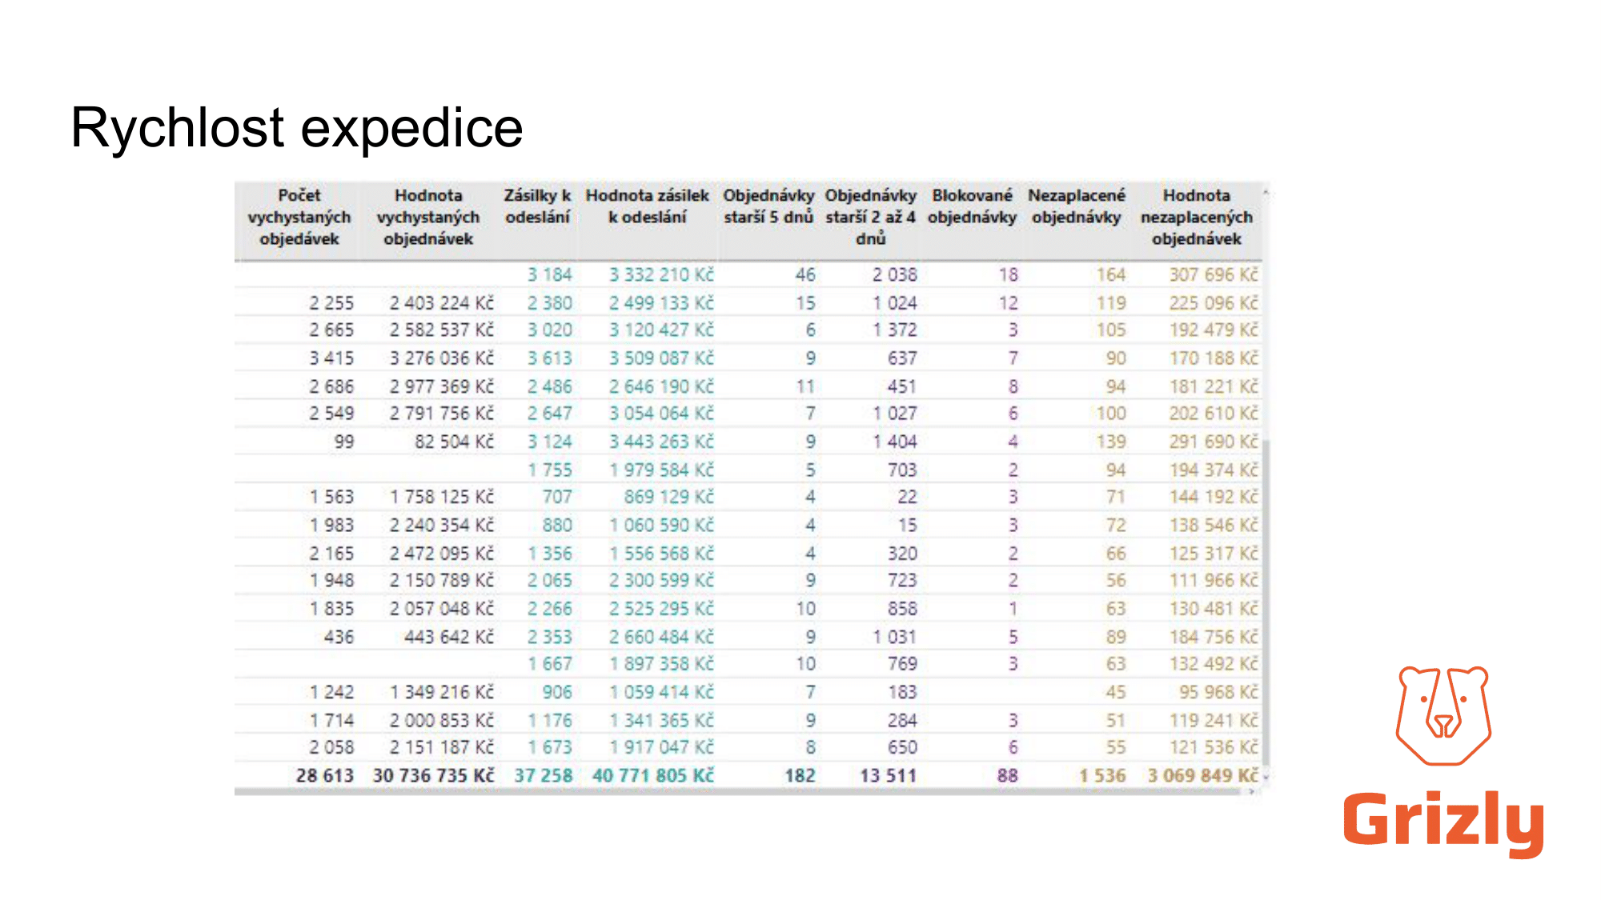Click the 'Rychlost expedice' slide title
The width and height of the screenshot is (1601, 900).
[x=297, y=128]
